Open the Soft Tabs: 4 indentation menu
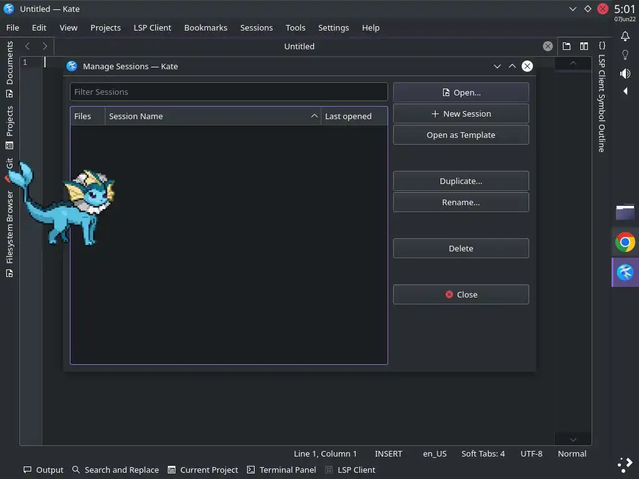The width and height of the screenshot is (639, 479). (483, 453)
